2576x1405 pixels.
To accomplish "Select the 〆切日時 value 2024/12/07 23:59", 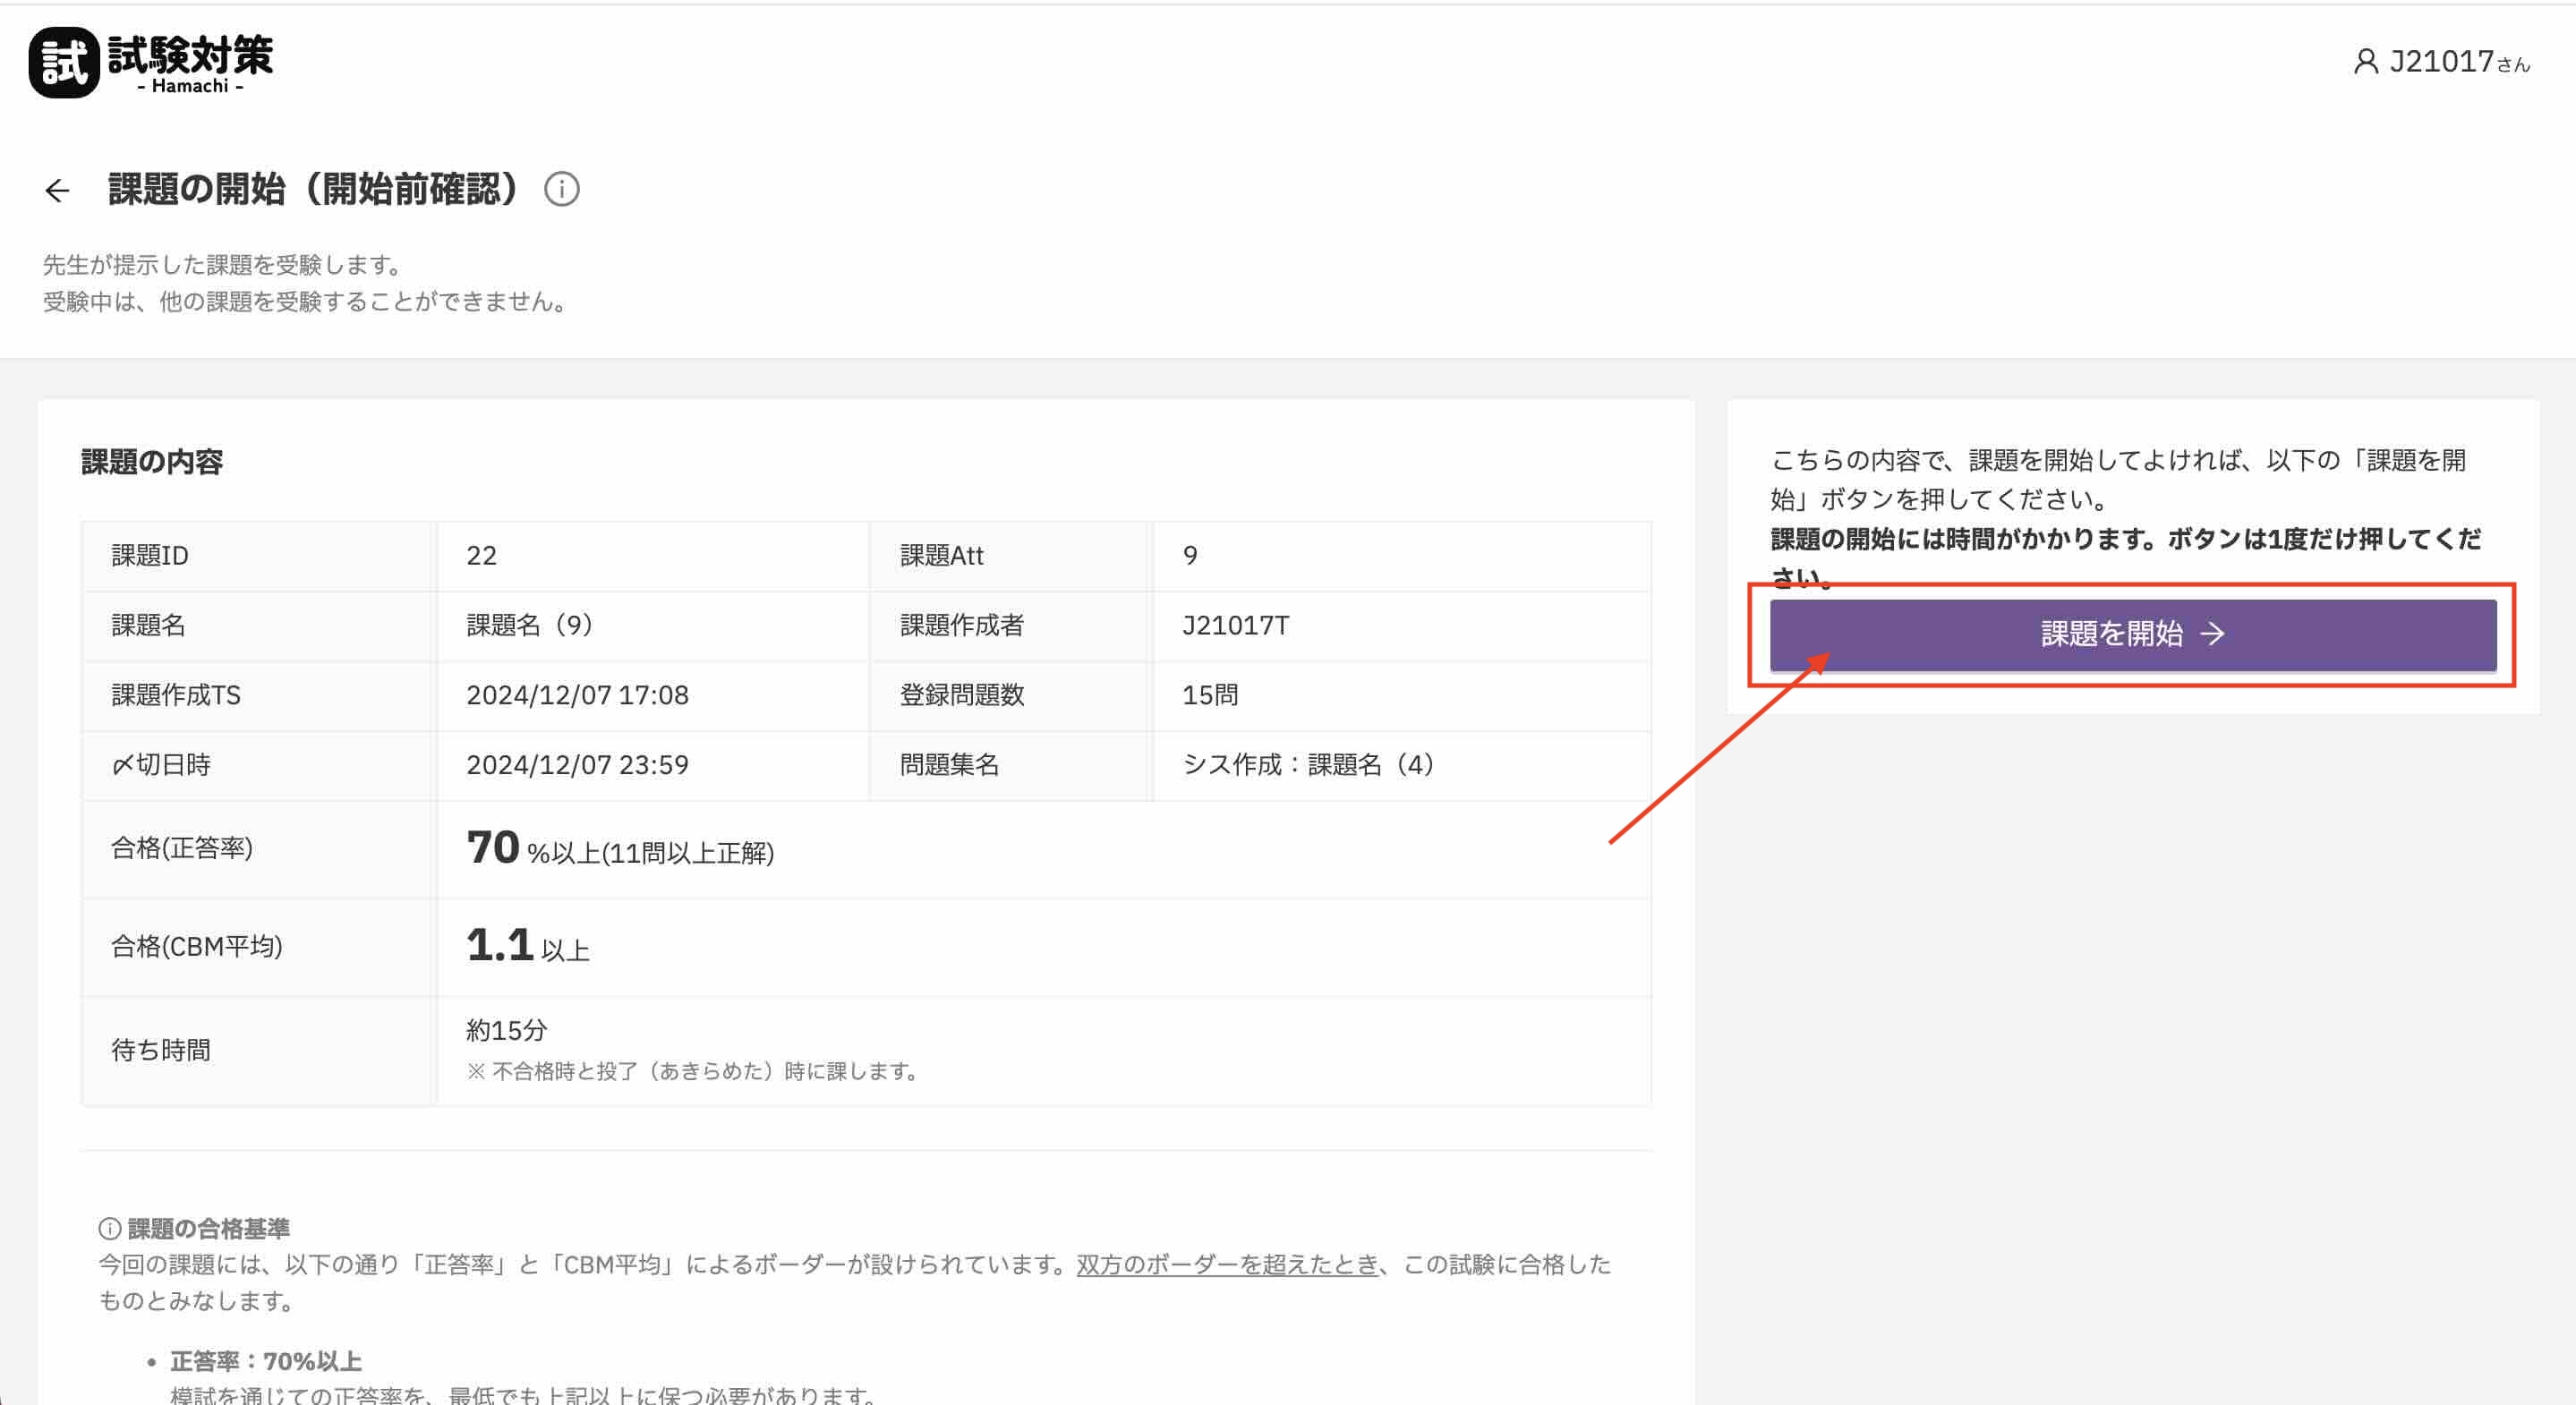I will point(577,764).
